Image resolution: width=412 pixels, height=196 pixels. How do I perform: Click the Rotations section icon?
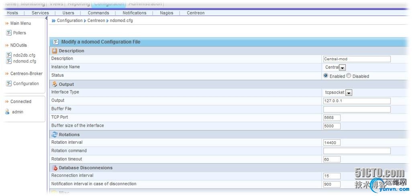(54, 134)
